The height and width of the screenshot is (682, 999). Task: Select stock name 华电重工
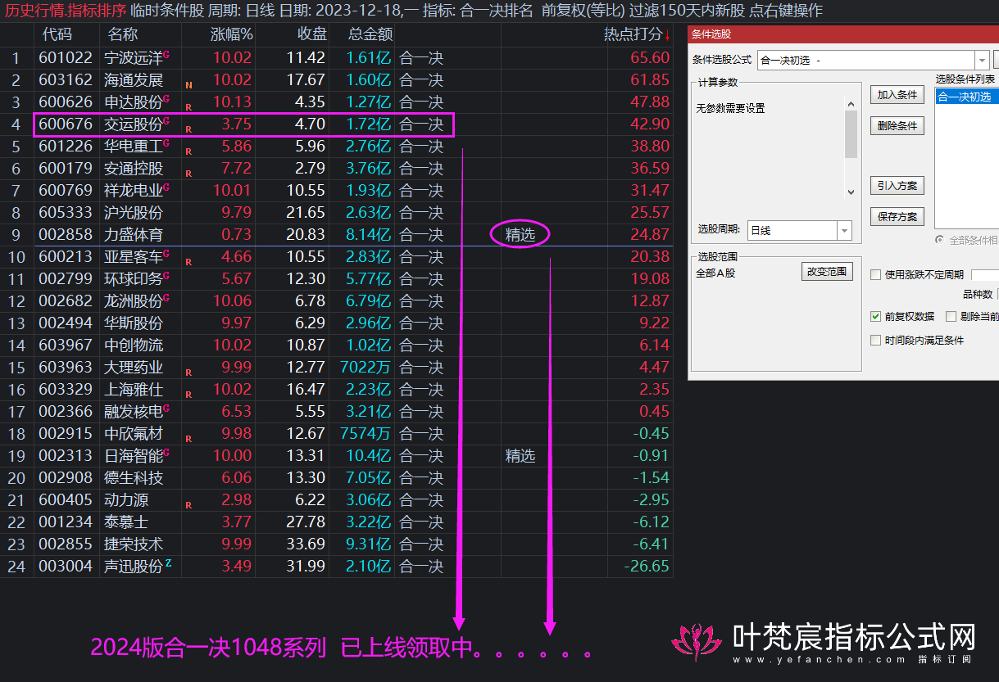pos(134,147)
